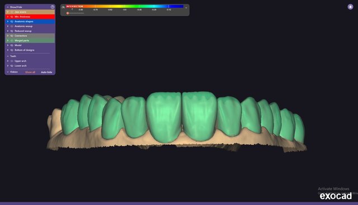
Task: Expand the Merged parts row arrow
Action: click(8, 41)
